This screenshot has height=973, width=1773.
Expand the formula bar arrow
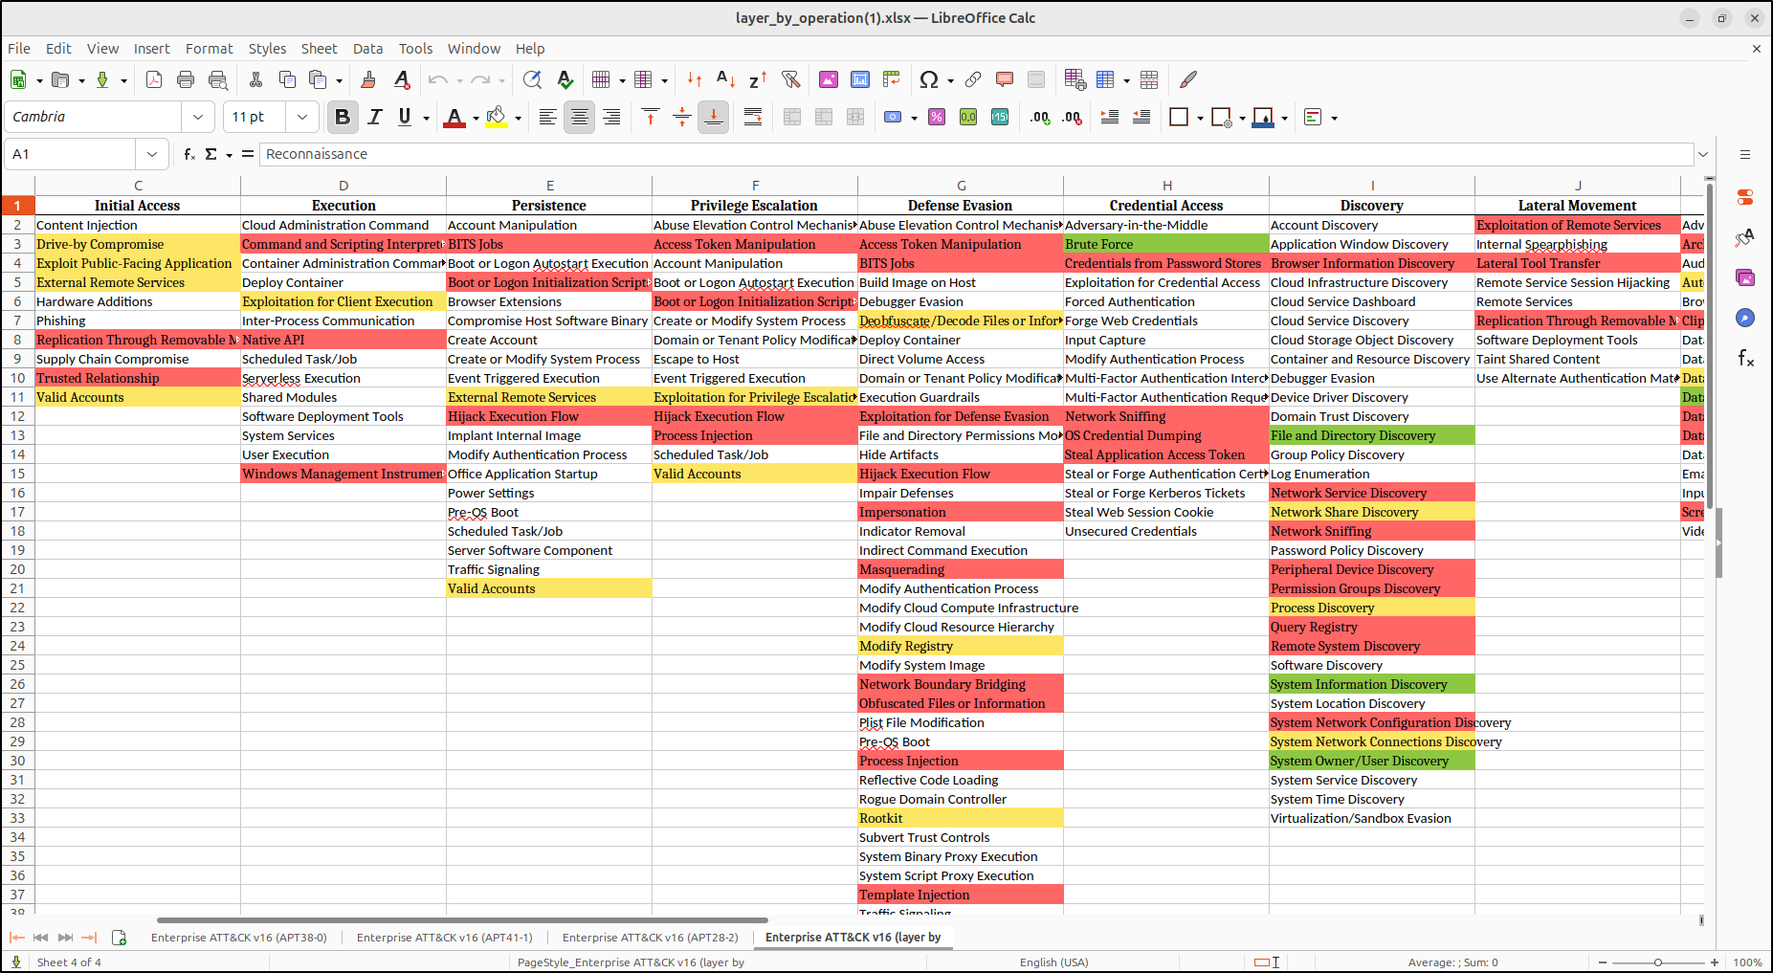point(1703,154)
